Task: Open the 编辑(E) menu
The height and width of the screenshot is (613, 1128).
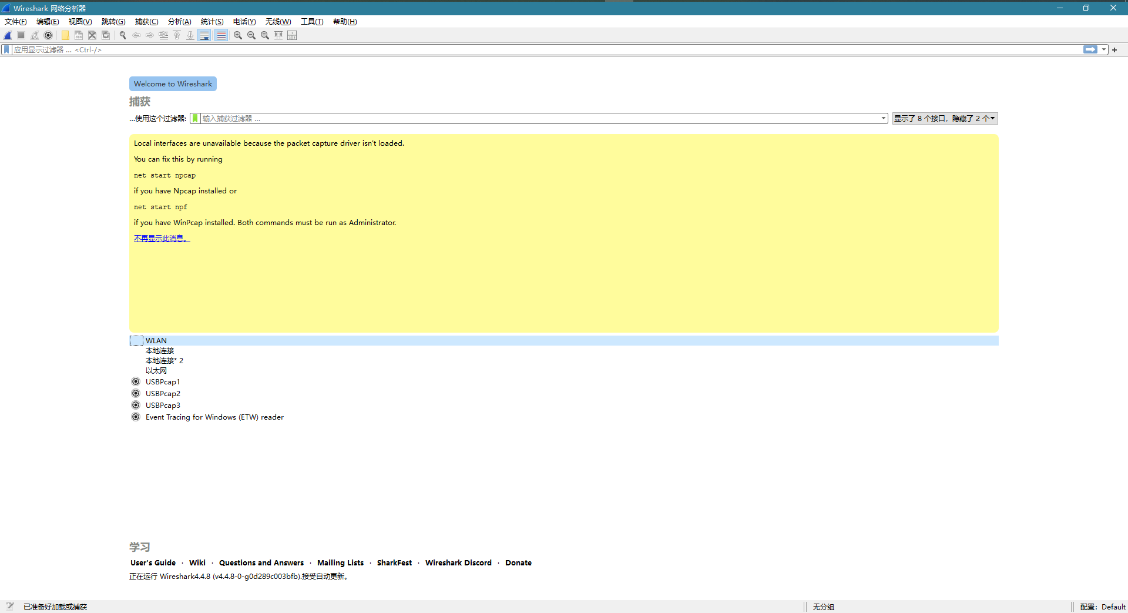Action: pyautogui.click(x=48, y=22)
